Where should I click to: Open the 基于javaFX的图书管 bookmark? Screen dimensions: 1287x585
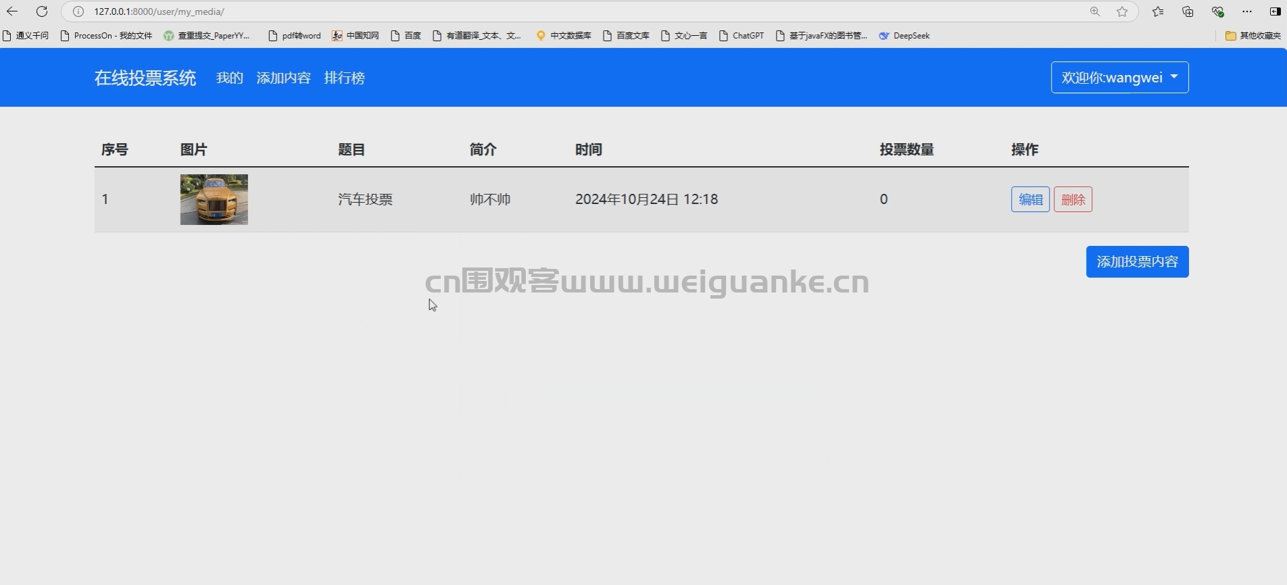pos(821,36)
